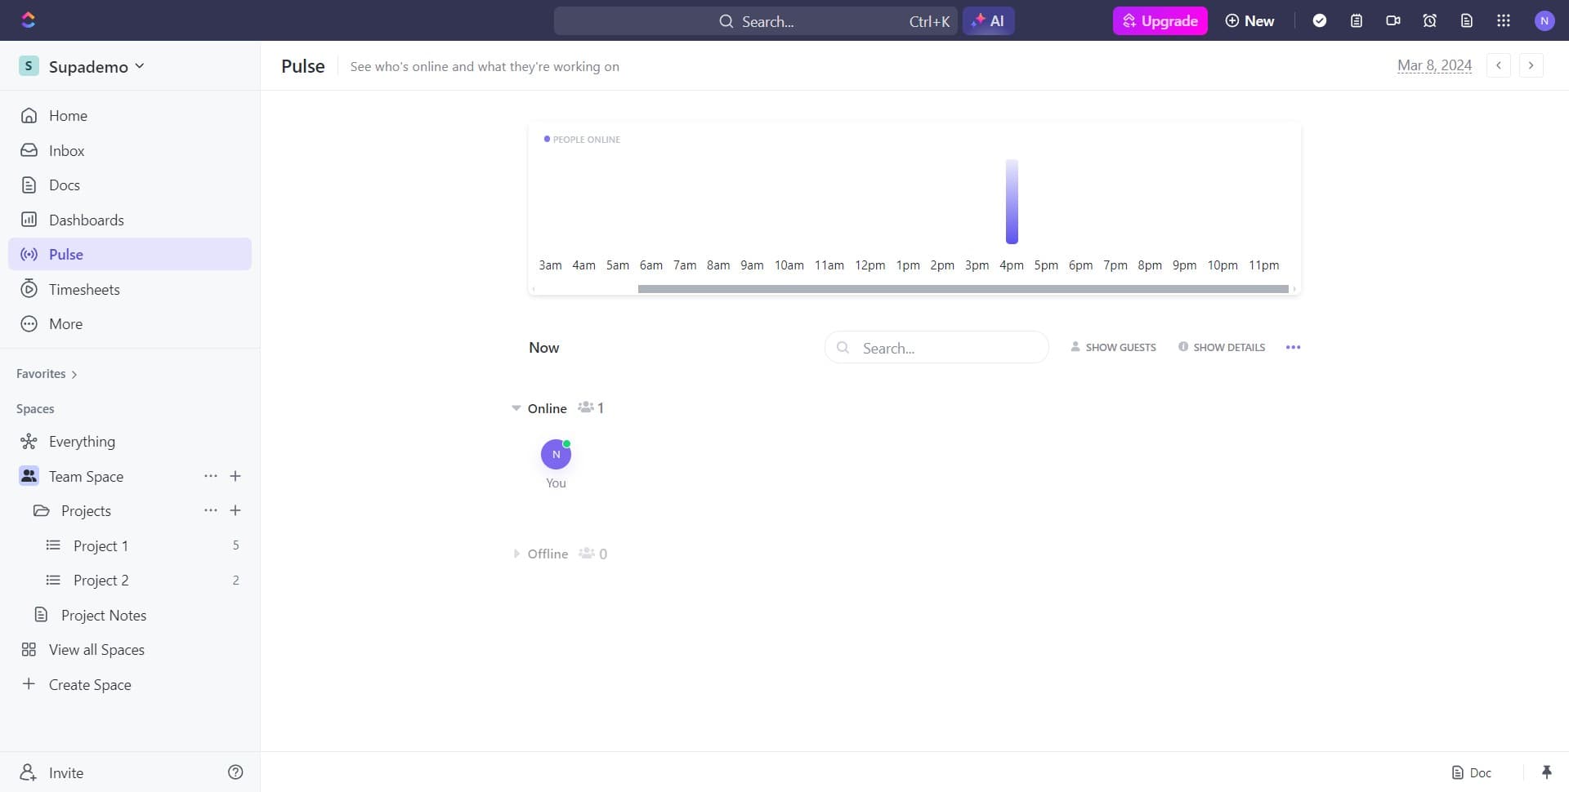Click the Upgrade button
The width and height of the screenshot is (1569, 792).
click(x=1160, y=20)
